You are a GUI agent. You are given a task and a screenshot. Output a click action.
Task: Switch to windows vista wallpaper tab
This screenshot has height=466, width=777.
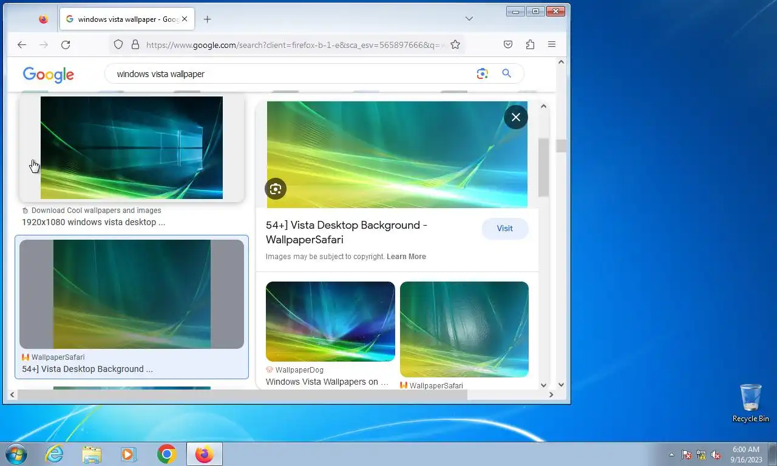(x=127, y=19)
